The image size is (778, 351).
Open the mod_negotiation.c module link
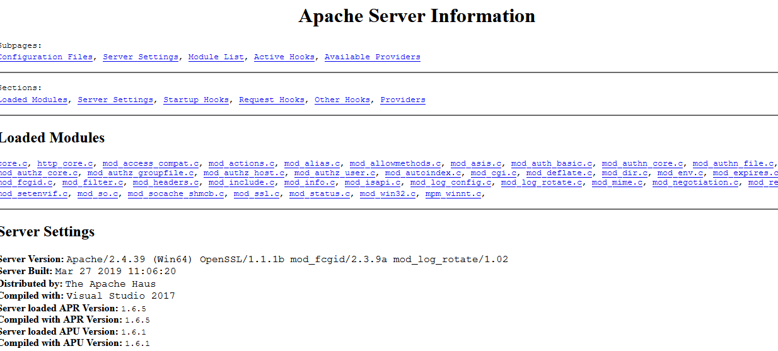coord(695,183)
